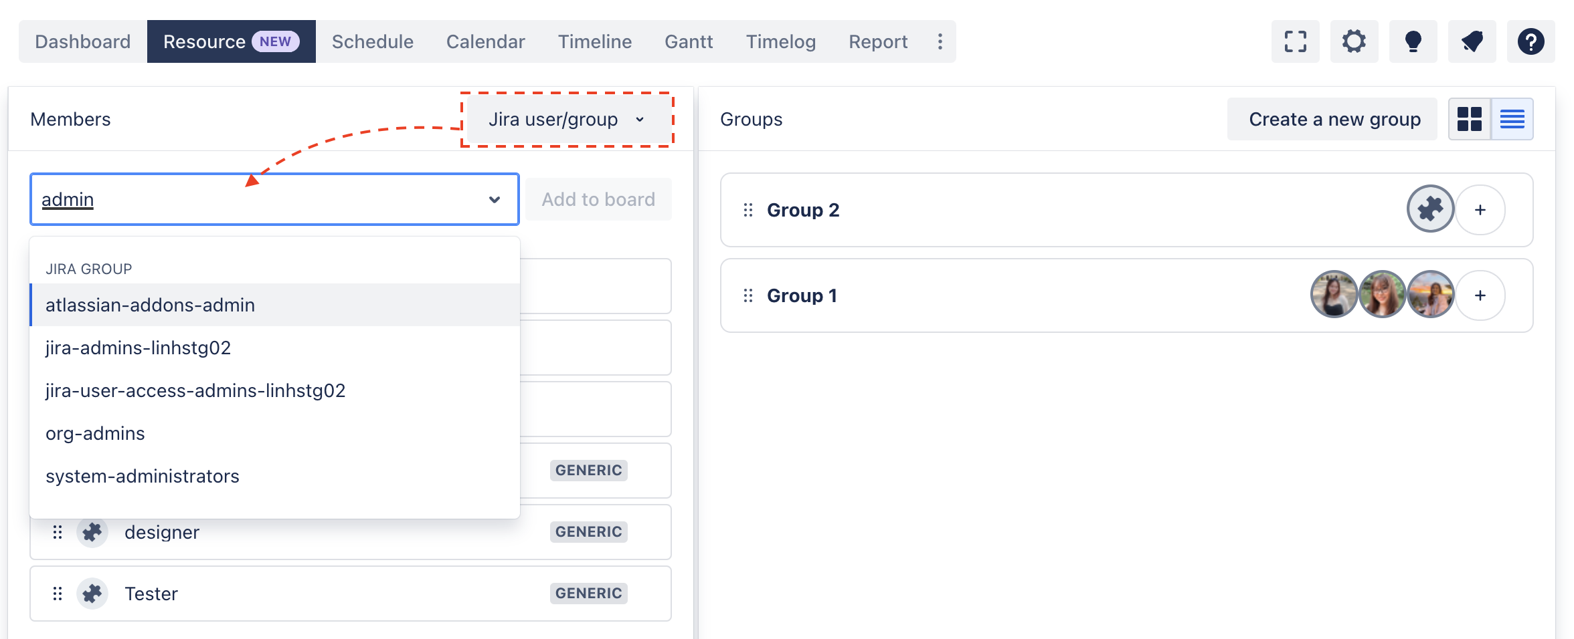Open the Gantt tab
The image size is (1574, 639).
689,41
